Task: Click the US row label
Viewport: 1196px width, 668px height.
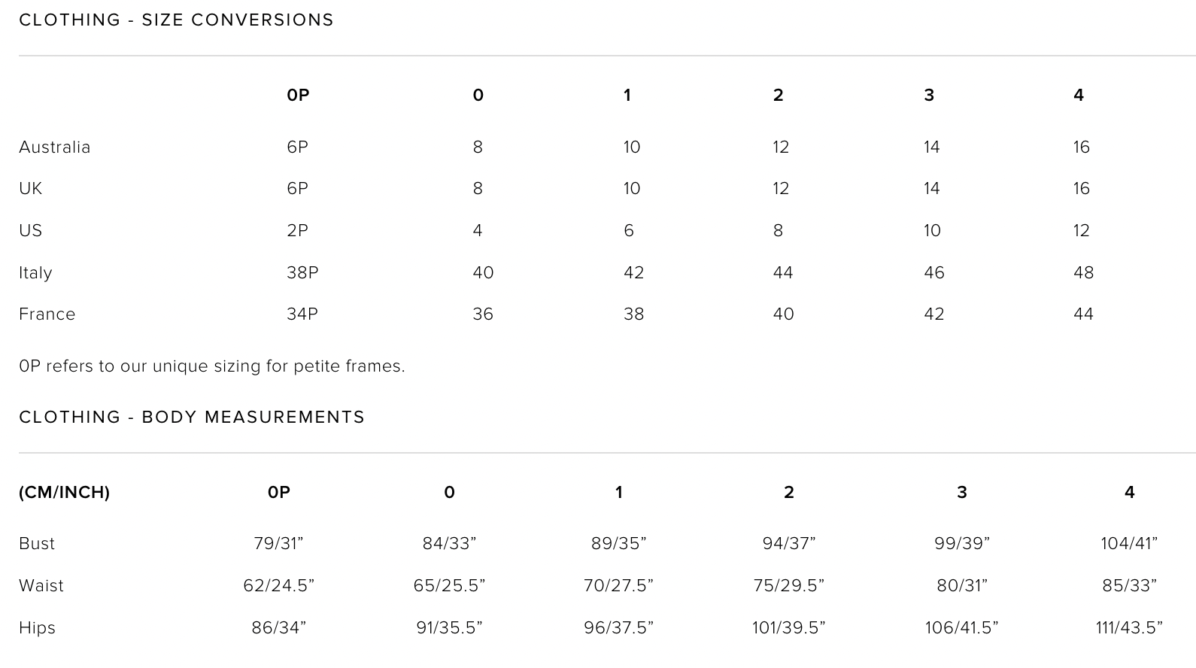Action: 31,231
